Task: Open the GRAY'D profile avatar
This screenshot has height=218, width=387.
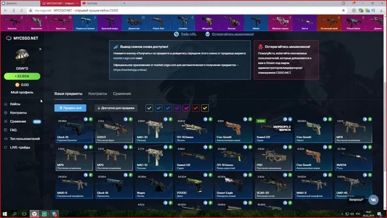Action: tap(22, 56)
